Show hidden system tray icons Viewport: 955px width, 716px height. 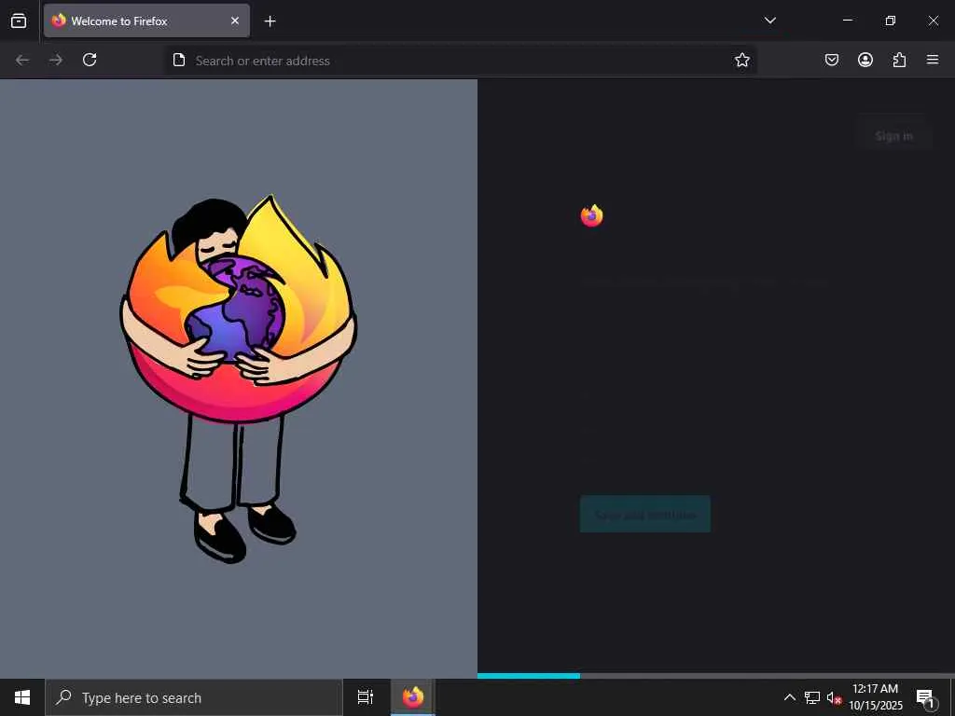[789, 697]
